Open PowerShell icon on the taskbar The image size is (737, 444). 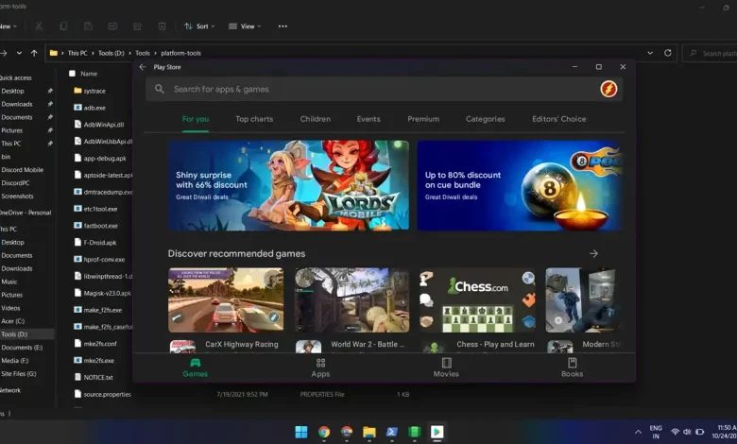[x=392, y=432]
